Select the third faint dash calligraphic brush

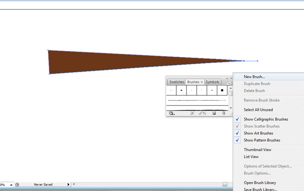point(192,90)
